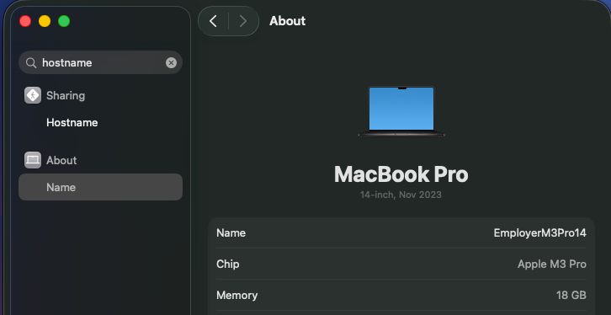Select the About search result heading
The height and width of the screenshot is (315, 611).
click(x=61, y=160)
